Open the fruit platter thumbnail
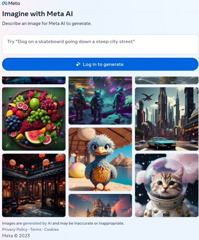199x240 pixels. [x=34, y=119]
